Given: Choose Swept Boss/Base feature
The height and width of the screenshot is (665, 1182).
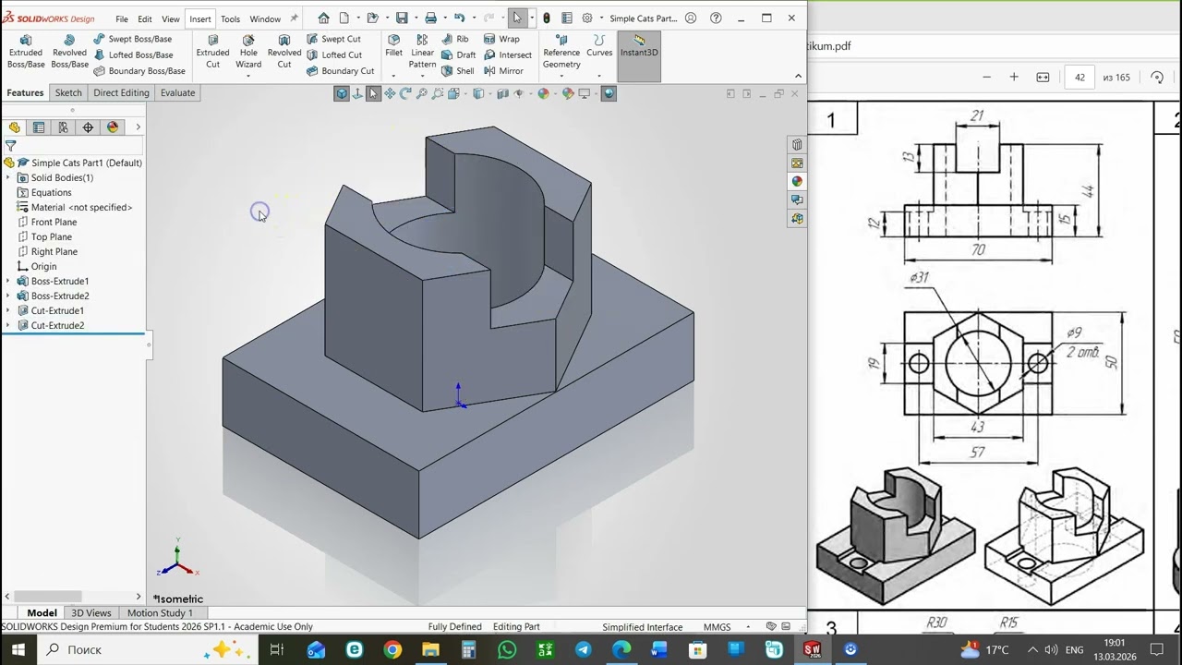Looking at the screenshot, I should (x=132, y=39).
